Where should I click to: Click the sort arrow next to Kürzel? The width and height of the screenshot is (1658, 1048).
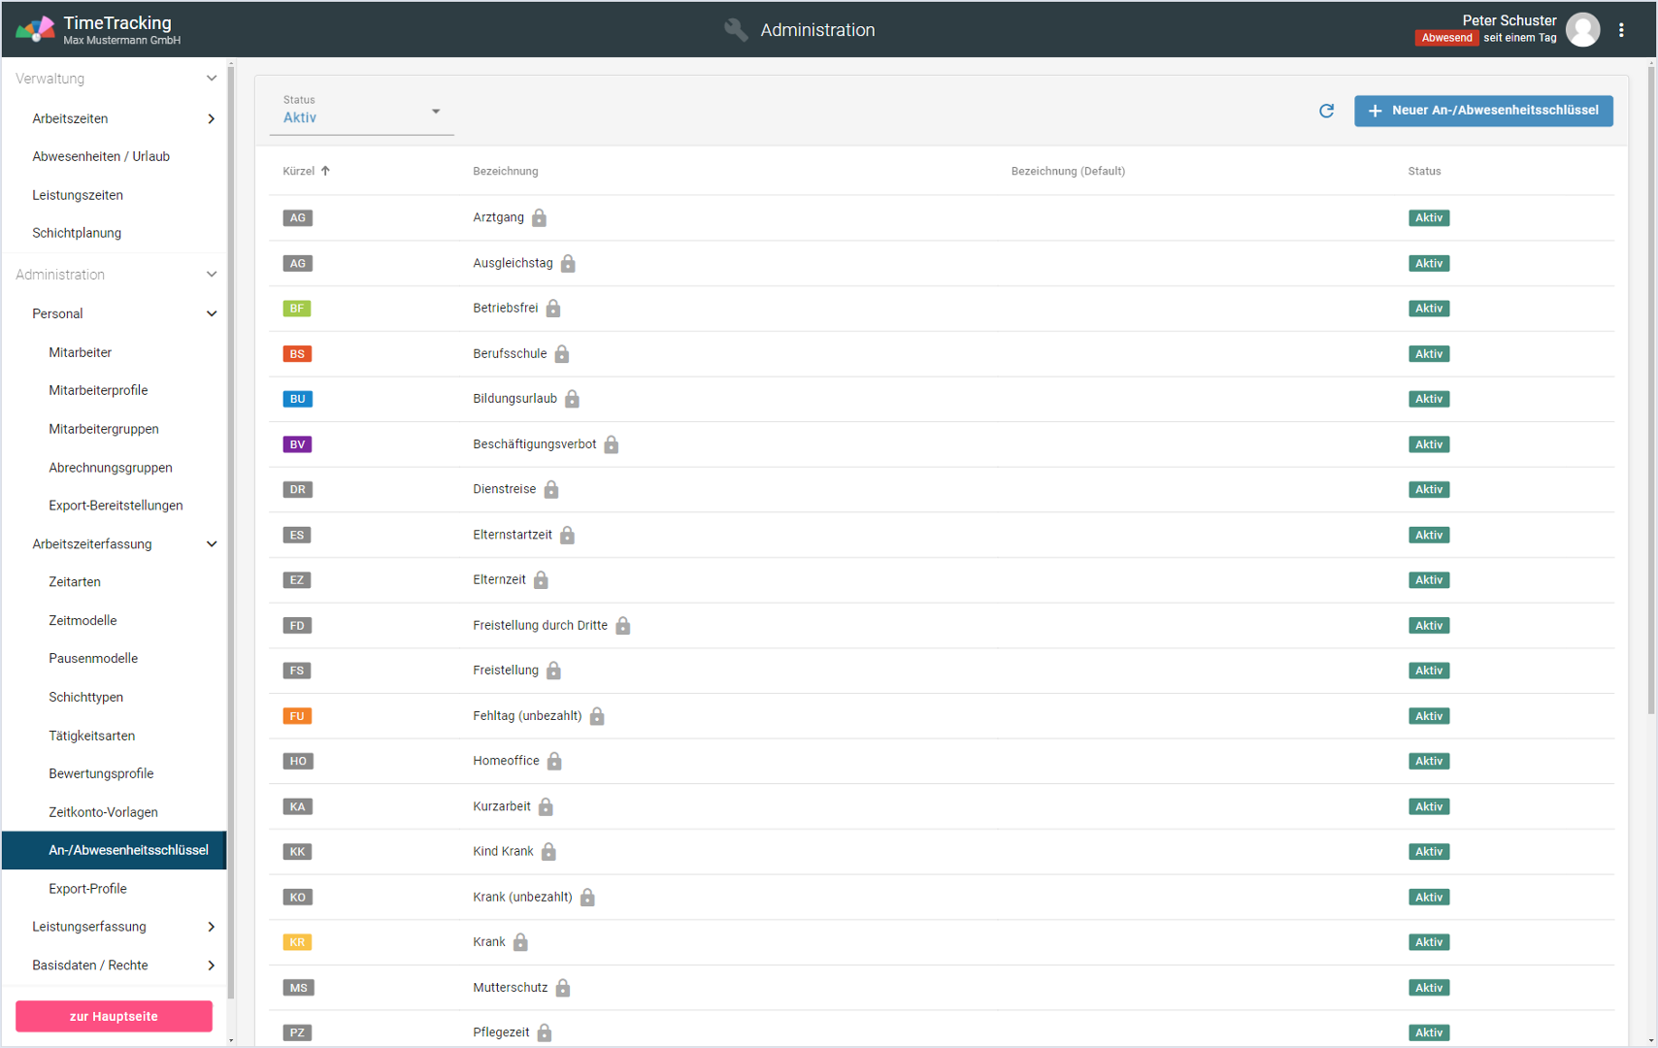326,171
